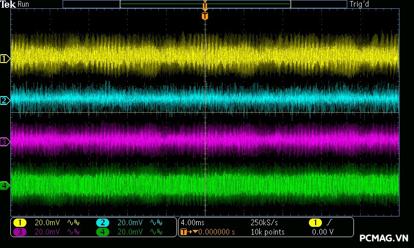Select the channel 1 yellow readout badge

click(x=20, y=223)
